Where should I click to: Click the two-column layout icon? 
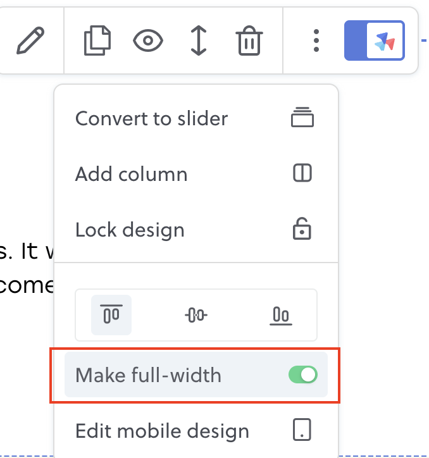302,173
